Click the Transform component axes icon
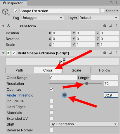The width and height of the screenshot is (120, 134). 8,26
